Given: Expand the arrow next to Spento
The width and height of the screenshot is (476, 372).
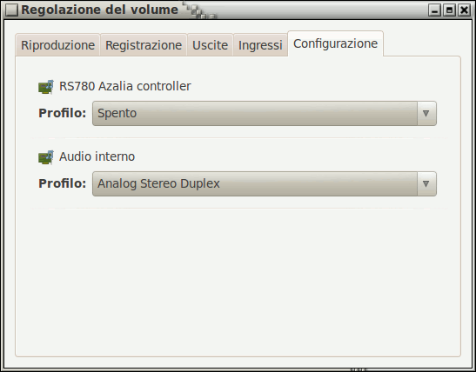Looking at the screenshot, I should (426, 113).
